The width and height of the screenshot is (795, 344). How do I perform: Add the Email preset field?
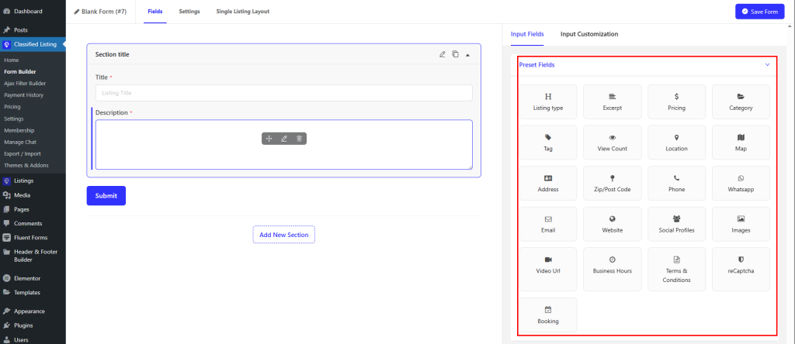[548, 224]
